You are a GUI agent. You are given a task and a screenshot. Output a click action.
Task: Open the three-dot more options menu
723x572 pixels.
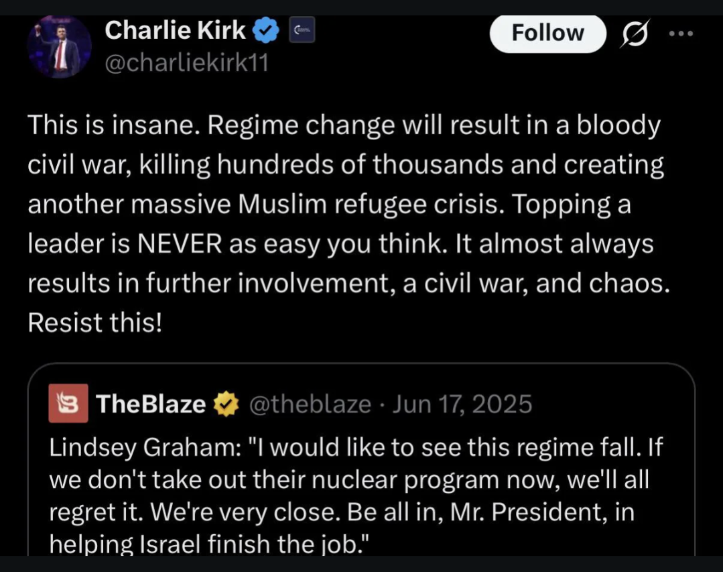(x=681, y=34)
